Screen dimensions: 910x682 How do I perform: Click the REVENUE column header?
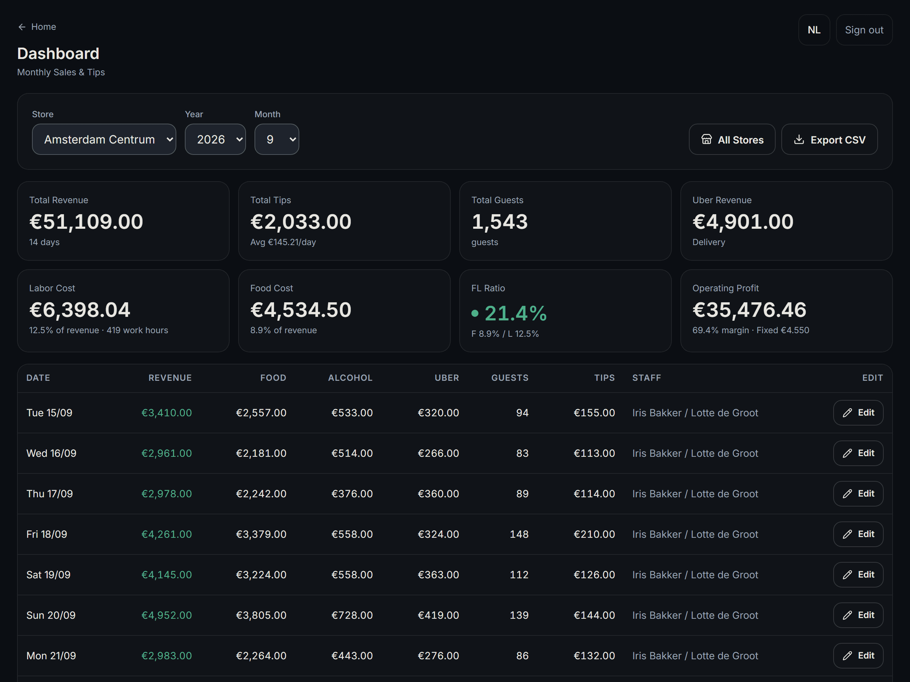pyautogui.click(x=170, y=378)
